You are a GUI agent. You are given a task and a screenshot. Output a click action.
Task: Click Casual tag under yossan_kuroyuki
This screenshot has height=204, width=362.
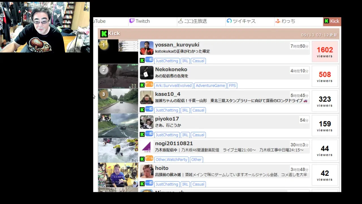[198, 61]
